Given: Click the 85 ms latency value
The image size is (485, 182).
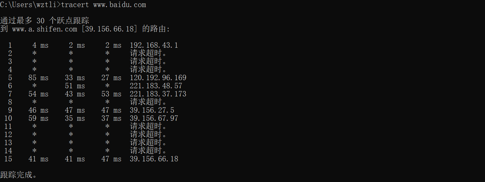Looking at the screenshot, I should [39, 78].
